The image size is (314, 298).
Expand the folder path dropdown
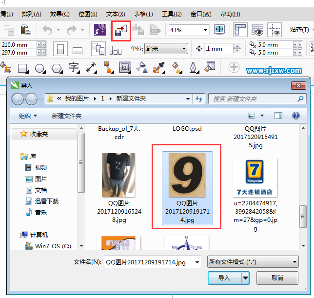pyautogui.click(x=188, y=99)
